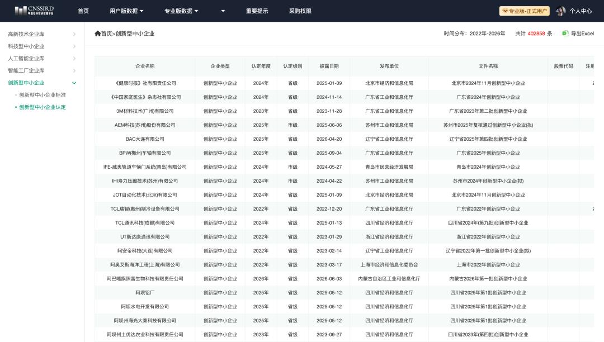Go to 个人中心
Image resolution: width=604 pixels, height=342 pixels.
[x=581, y=11]
